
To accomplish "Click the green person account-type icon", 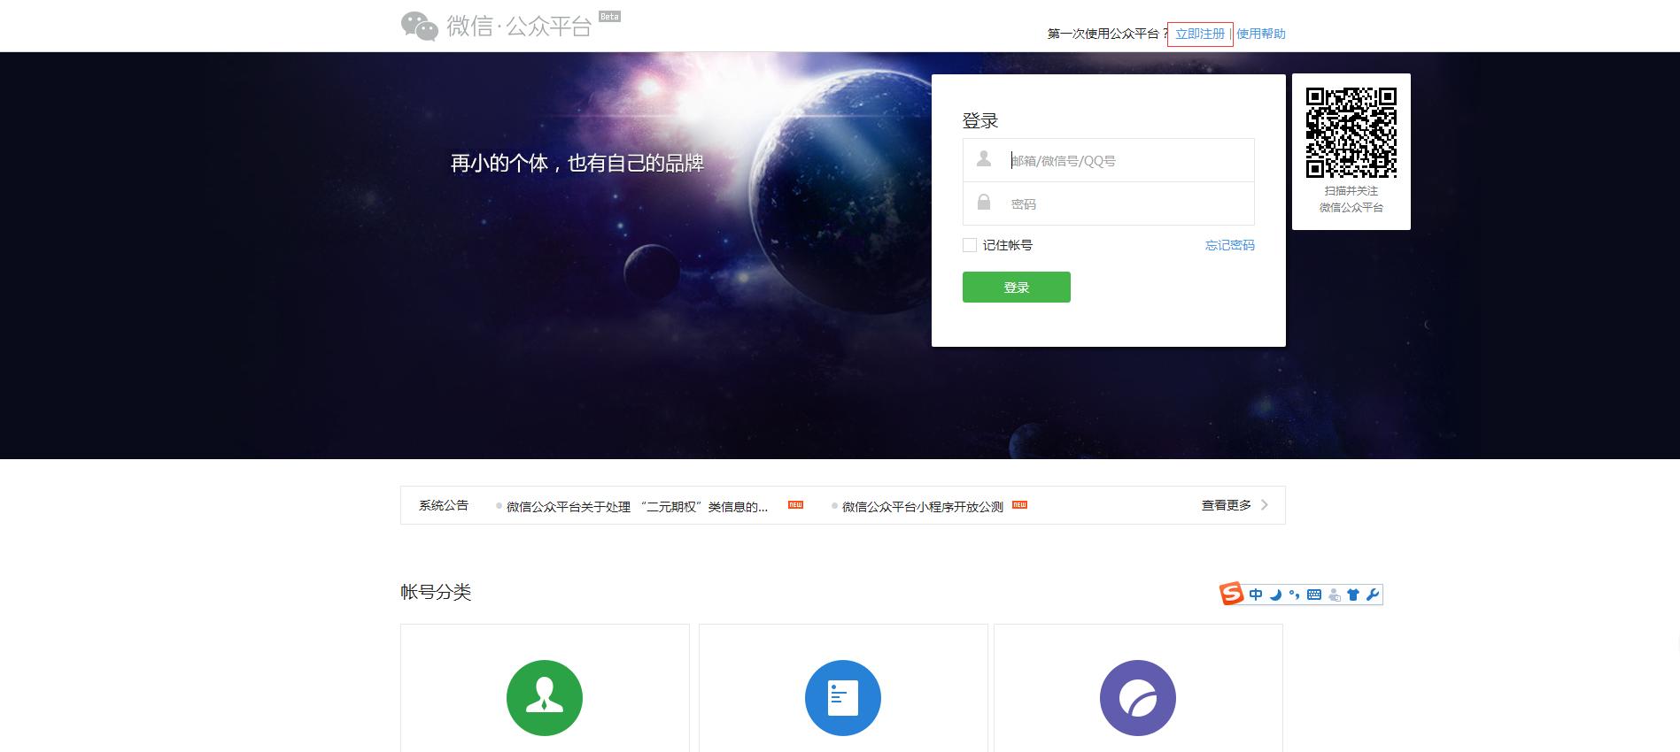I will tap(545, 698).
